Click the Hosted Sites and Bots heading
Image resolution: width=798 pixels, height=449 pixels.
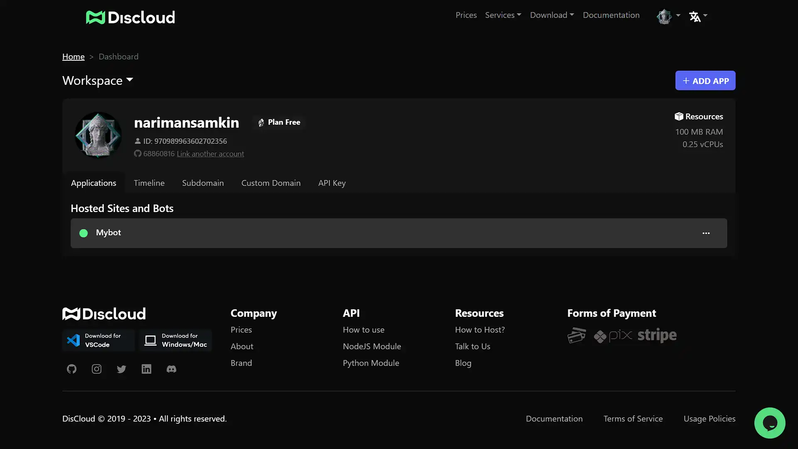click(x=122, y=208)
